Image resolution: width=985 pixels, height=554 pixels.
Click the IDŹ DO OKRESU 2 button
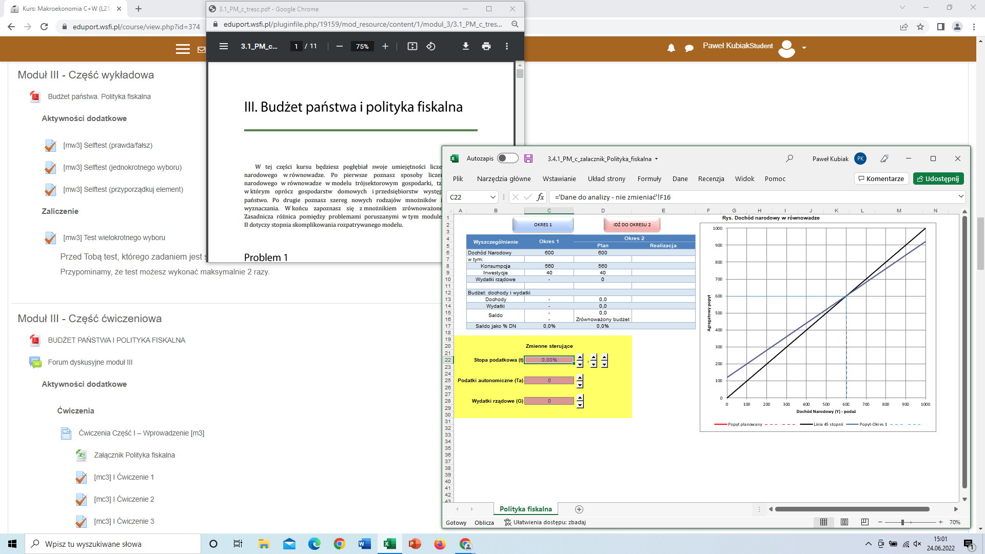[x=632, y=225]
